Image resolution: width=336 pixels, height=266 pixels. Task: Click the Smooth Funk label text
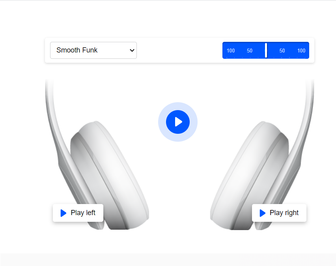click(77, 50)
